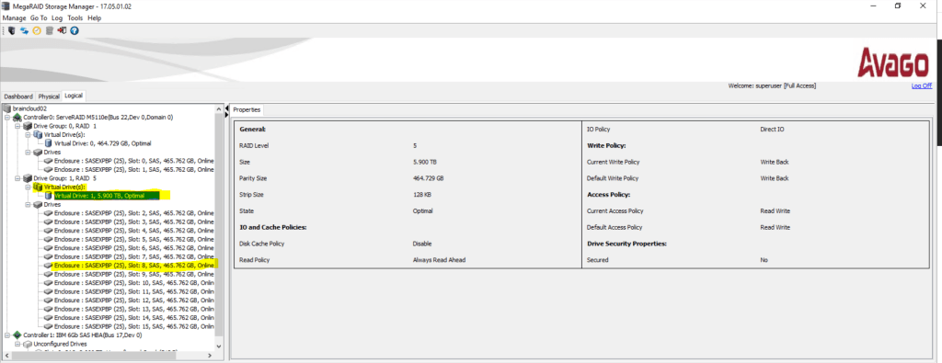Screen dimensions: 942x363
Task: Select the braincloud02 server icon in tree
Action: [x=7, y=109]
